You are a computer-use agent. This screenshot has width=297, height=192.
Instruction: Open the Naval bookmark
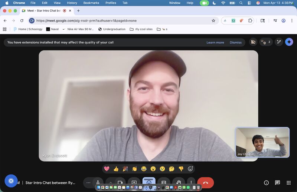tap(52, 29)
